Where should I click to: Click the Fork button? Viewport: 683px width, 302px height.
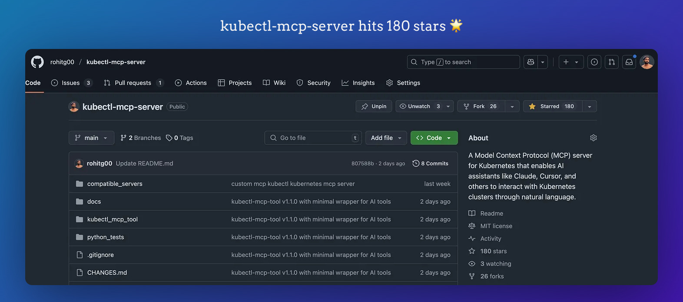(x=481, y=106)
